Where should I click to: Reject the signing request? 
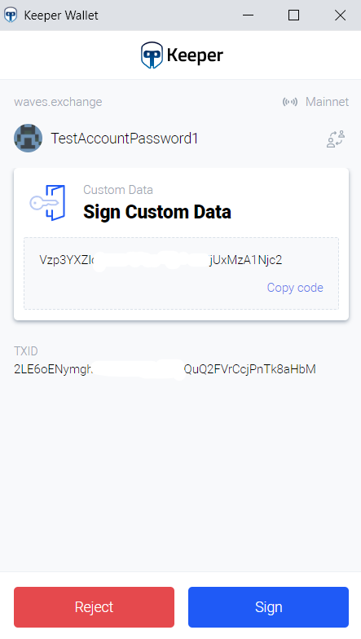coord(95,607)
